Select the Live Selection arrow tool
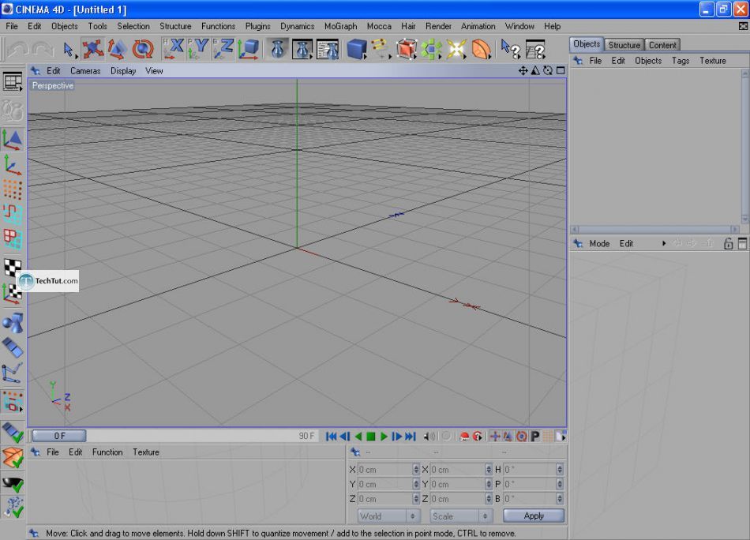750x540 pixels. coord(68,49)
